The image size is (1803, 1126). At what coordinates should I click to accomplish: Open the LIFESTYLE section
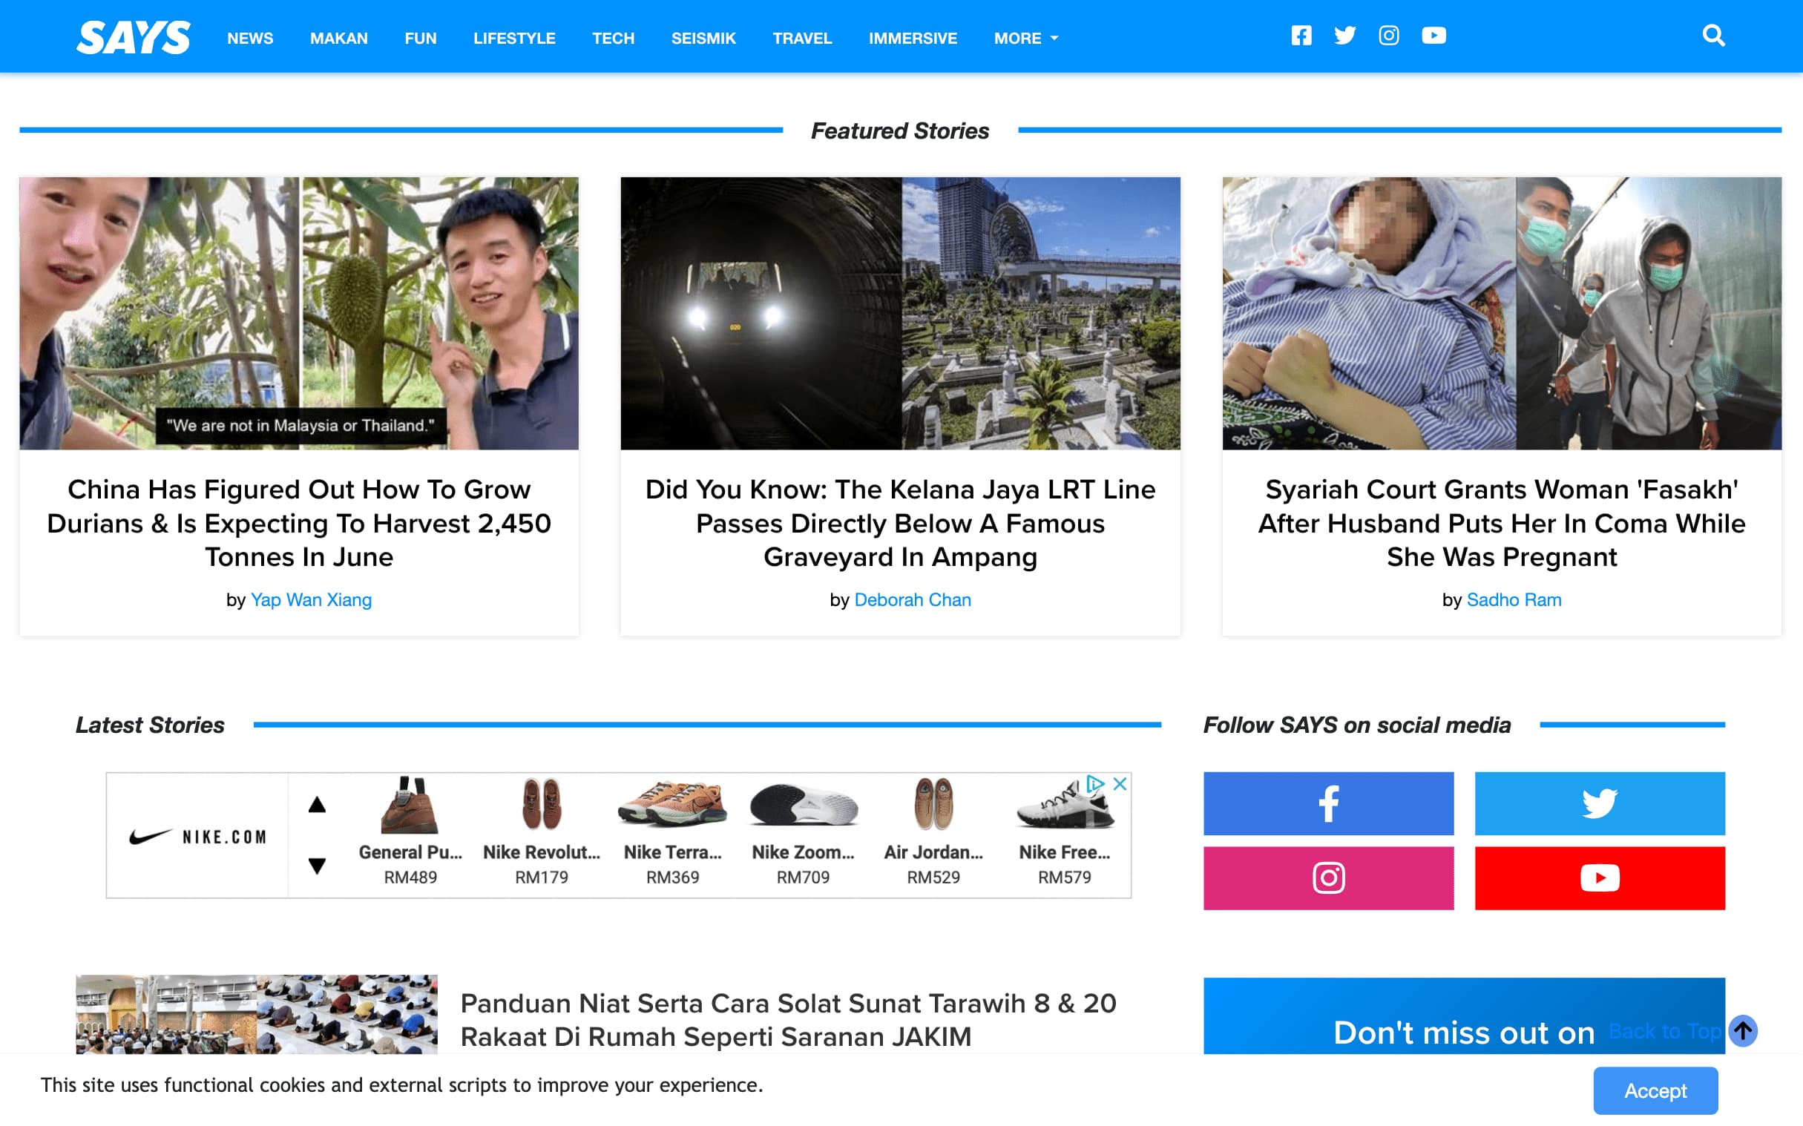coord(515,38)
